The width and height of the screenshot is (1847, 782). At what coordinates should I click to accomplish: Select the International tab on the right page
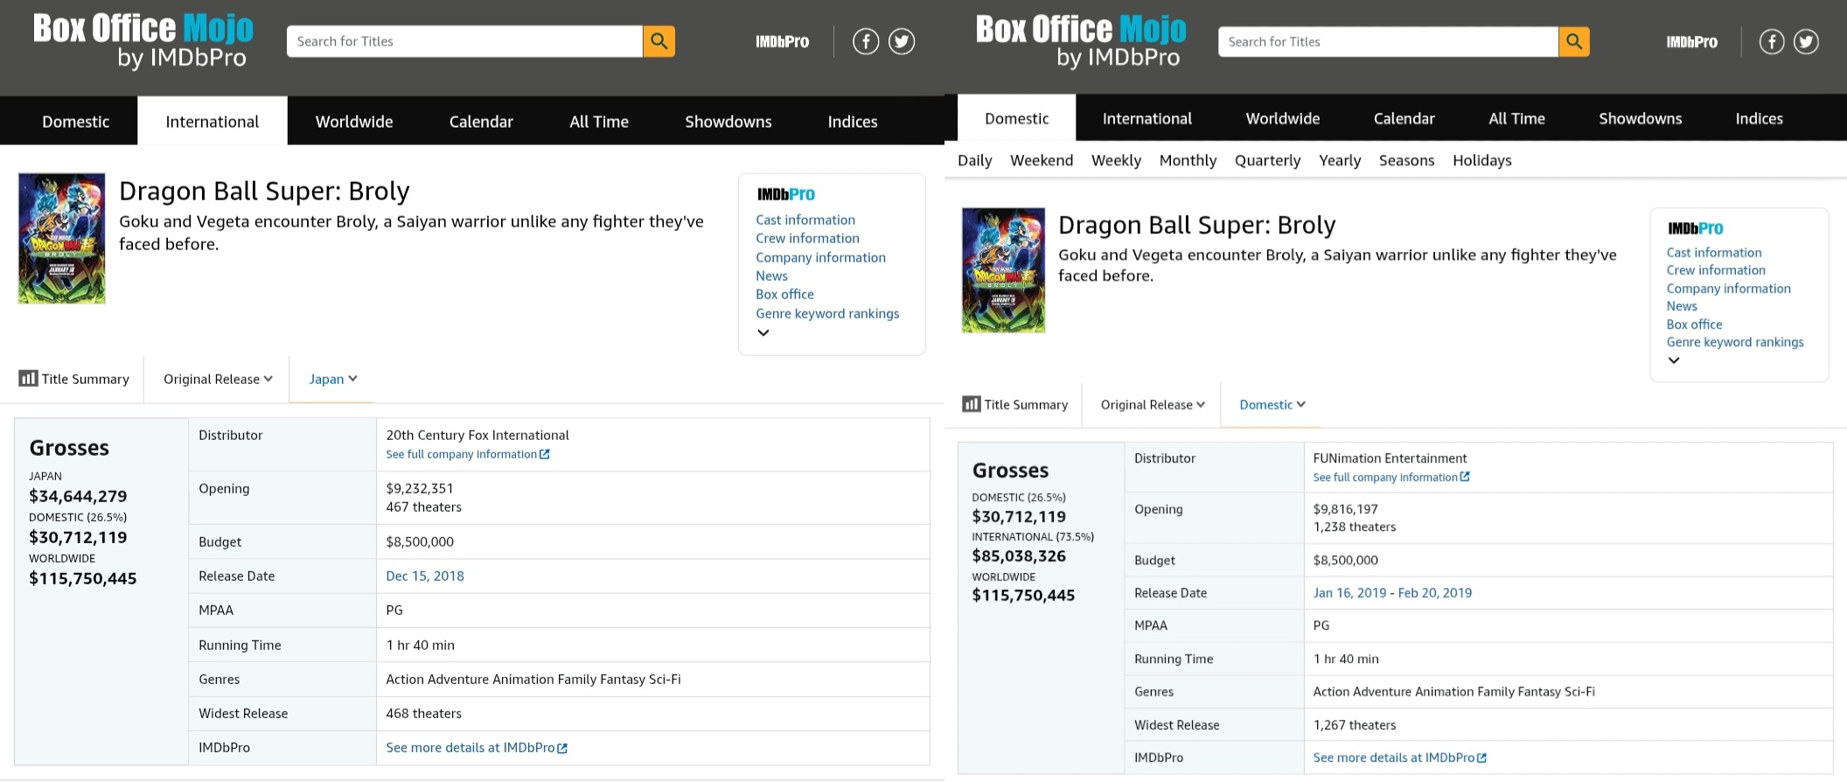point(1147,118)
